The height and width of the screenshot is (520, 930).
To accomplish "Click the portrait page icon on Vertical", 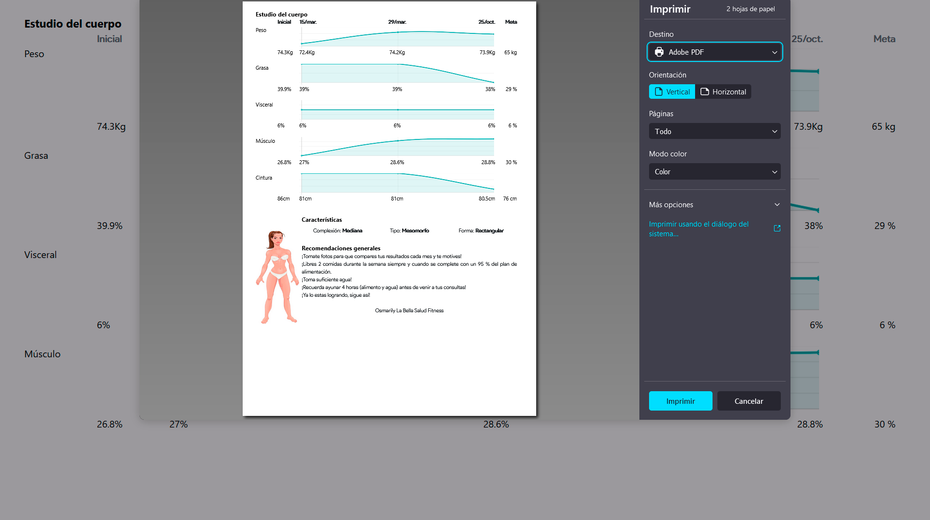I will [658, 92].
